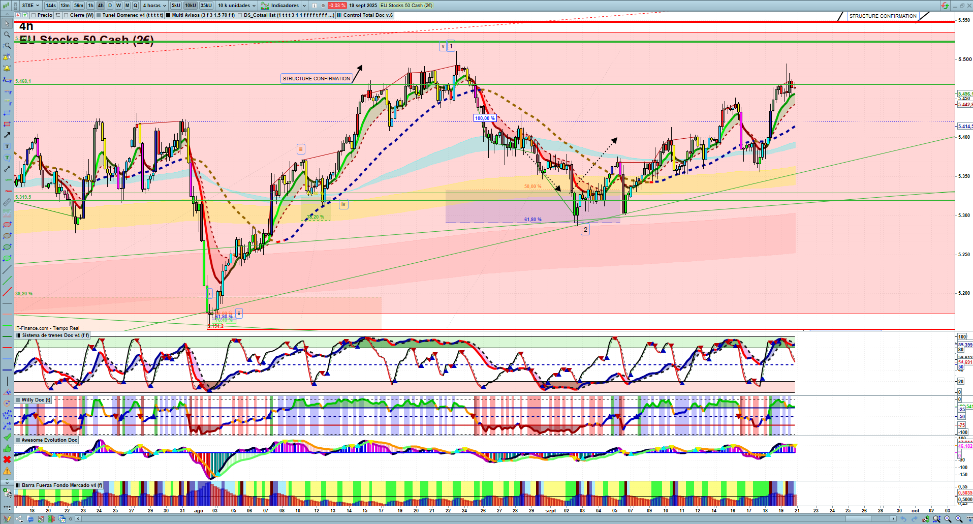
Task: Select the red diagonal line drawing tool
Action: pos(7,292)
